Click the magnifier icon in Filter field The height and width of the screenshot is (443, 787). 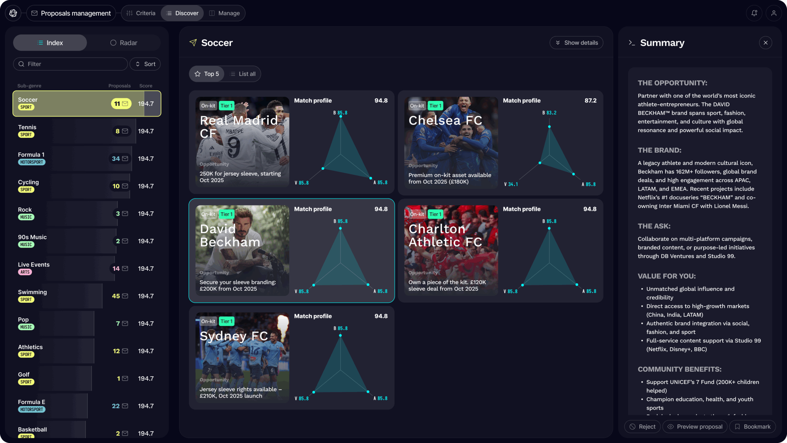click(x=21, y=64)
